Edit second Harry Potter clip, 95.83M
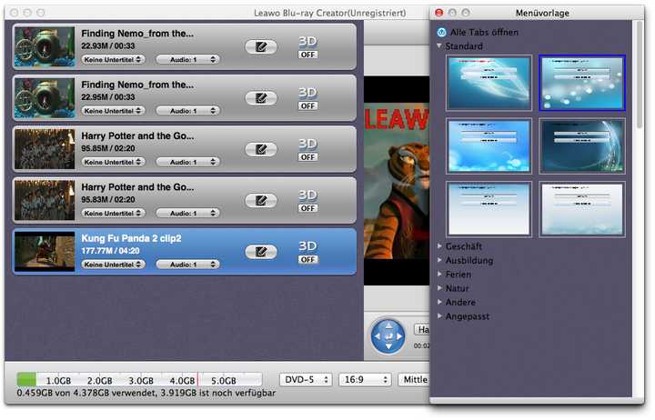 [261, 201]
